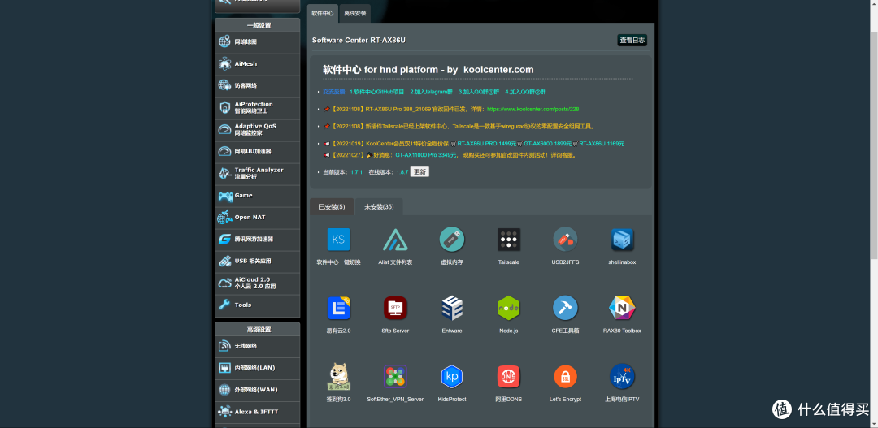Click the 交流反馈 link

pos(334,92)
